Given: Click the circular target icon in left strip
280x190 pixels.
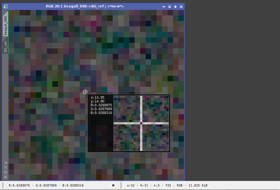Looking at the screenshot, I should [6, 177].
